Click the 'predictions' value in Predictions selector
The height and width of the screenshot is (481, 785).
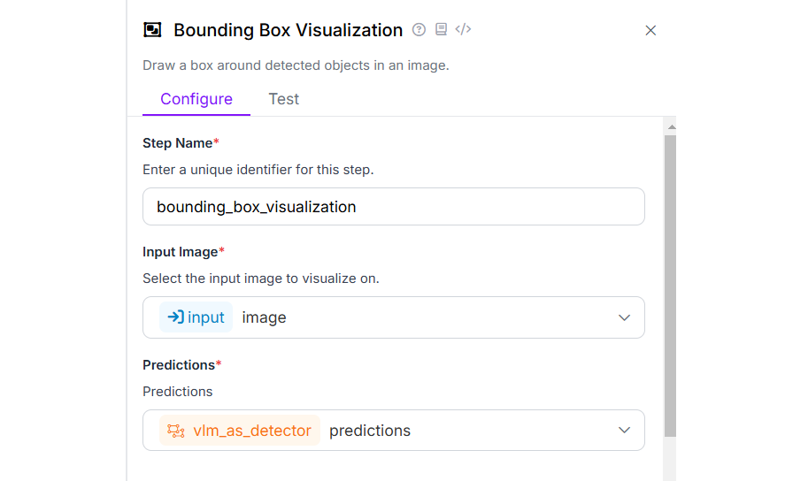point(370,431)
